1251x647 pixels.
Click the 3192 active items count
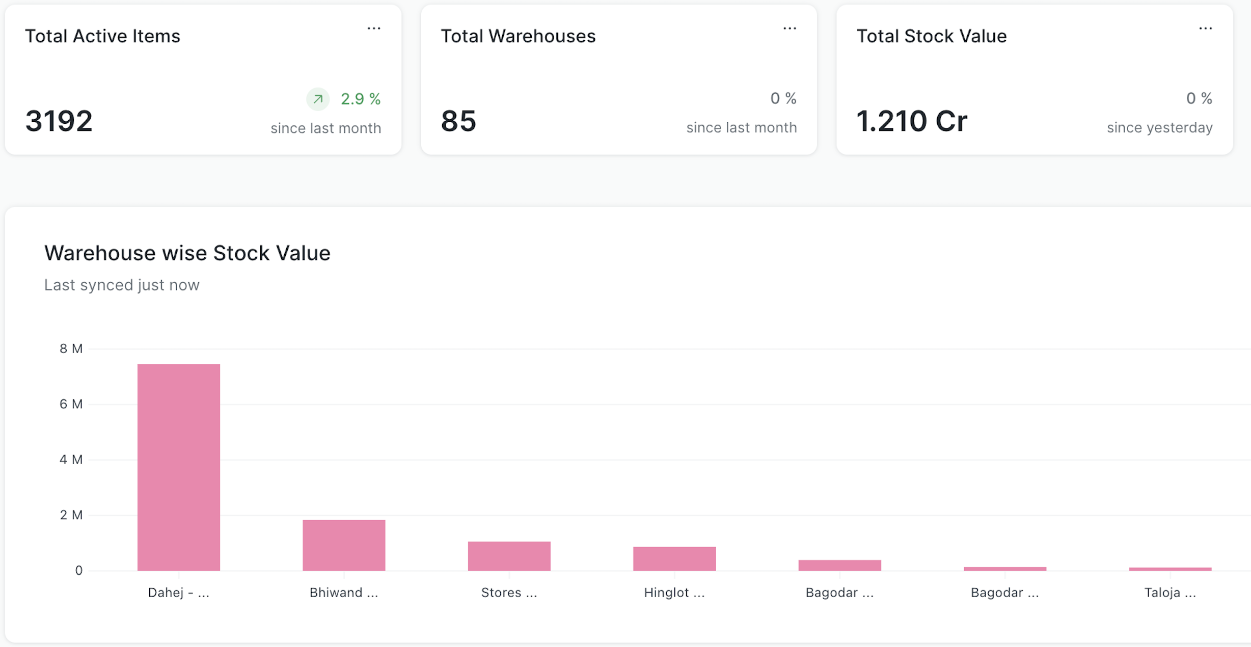[x=59, y=121]
